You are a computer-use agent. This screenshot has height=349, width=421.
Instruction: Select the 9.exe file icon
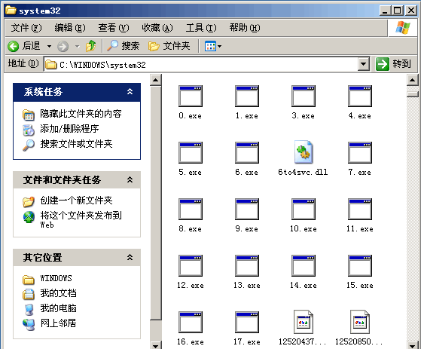tap(247, 210)
